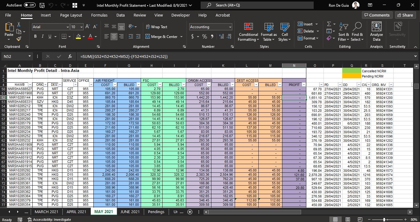Click the Comma Style icon
Image resolution: width=420 pixels, height=222 pixels.
[x=212, y=36]
